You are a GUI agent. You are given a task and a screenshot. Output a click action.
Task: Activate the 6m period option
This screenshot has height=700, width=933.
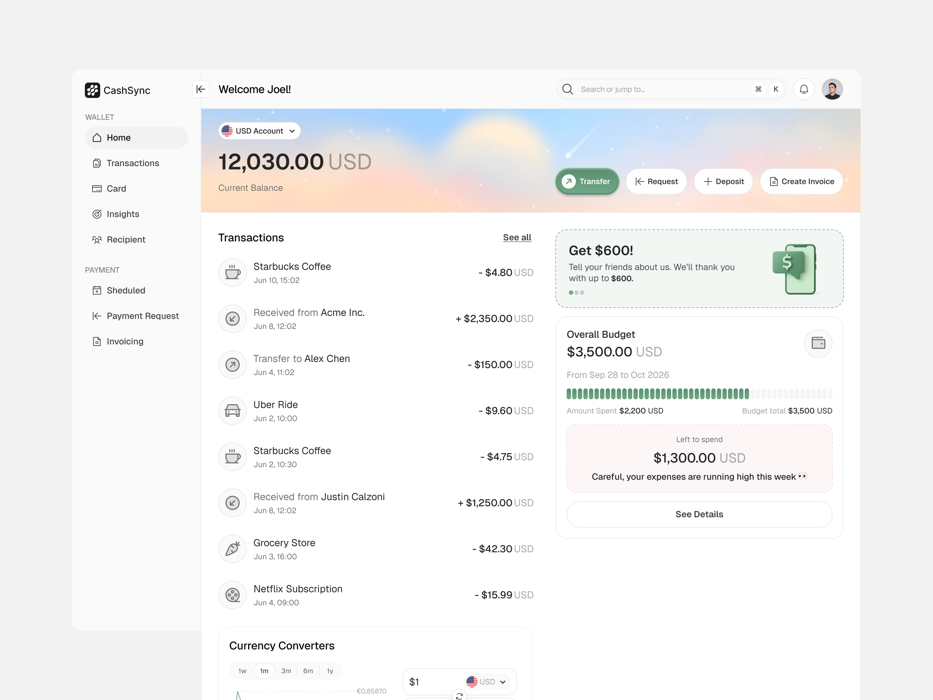point(308,671)
